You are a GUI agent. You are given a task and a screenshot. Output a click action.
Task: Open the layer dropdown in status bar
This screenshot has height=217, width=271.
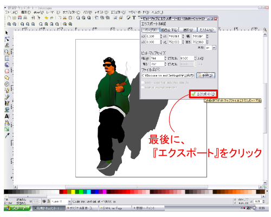[x=69, y=201]
